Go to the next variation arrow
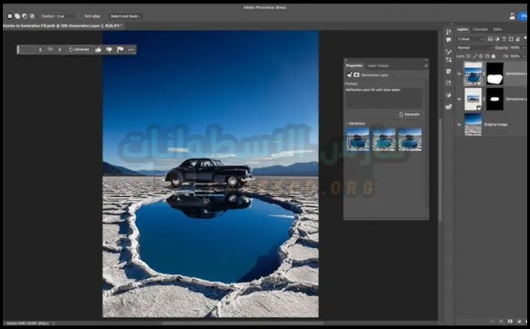 pos(60,50)
